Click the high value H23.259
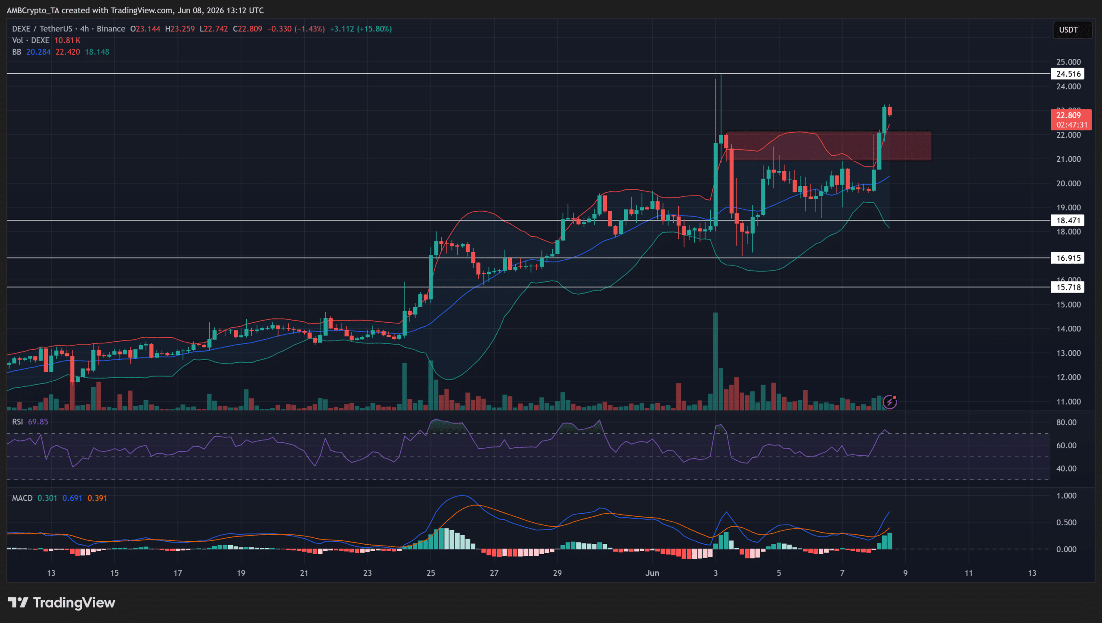This screenshot has height=623, width=1102. point(180,29)
